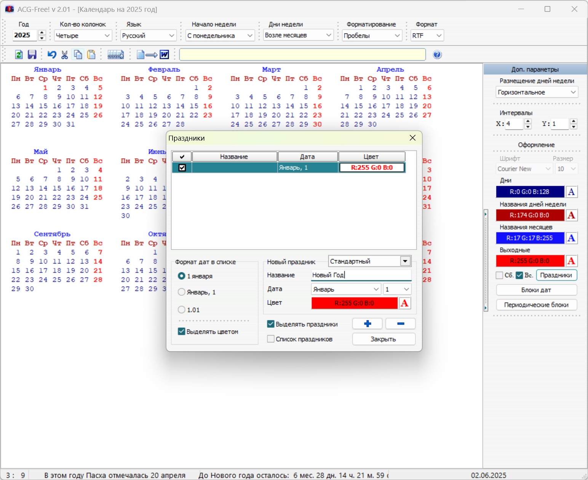The image size is (588, 480).
Task: Click the scissors cut icon
Action: (65, 54)
